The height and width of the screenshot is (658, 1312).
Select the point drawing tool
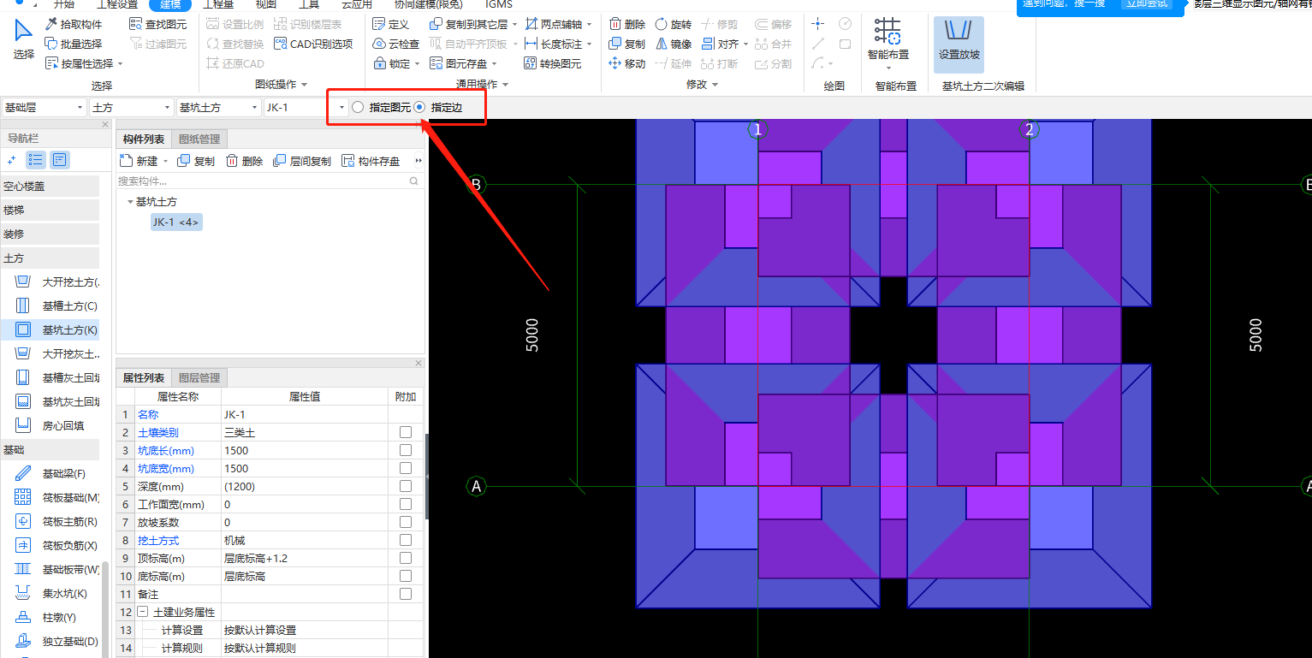(x=818, y=24)
